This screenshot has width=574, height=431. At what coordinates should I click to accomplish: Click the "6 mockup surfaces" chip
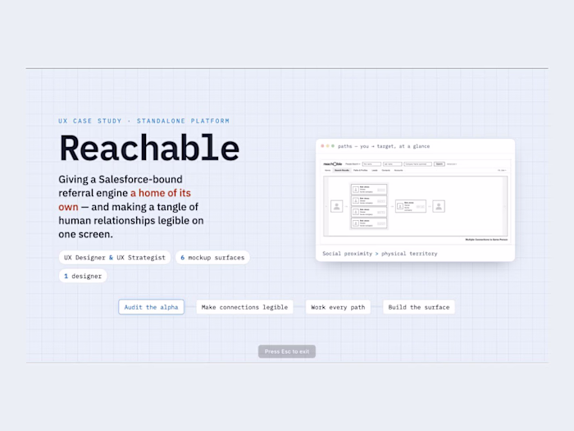[212, 258]
